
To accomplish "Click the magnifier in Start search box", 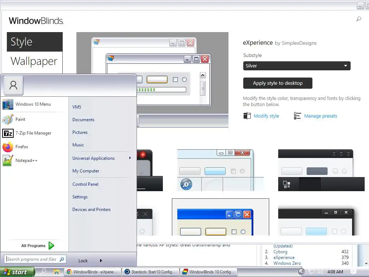I will click(x=62, y=259).
